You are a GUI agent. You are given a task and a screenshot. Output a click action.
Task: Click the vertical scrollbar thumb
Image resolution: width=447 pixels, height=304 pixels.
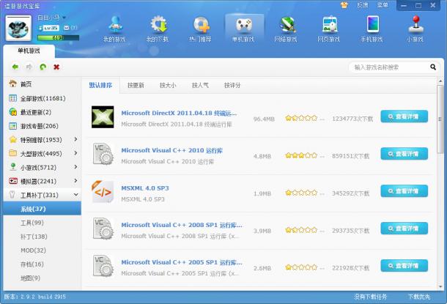pyautogui.click(x=440, y=119)
